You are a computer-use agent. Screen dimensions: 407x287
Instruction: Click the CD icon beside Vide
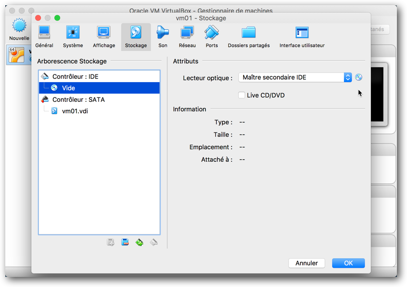coord(54,88)
